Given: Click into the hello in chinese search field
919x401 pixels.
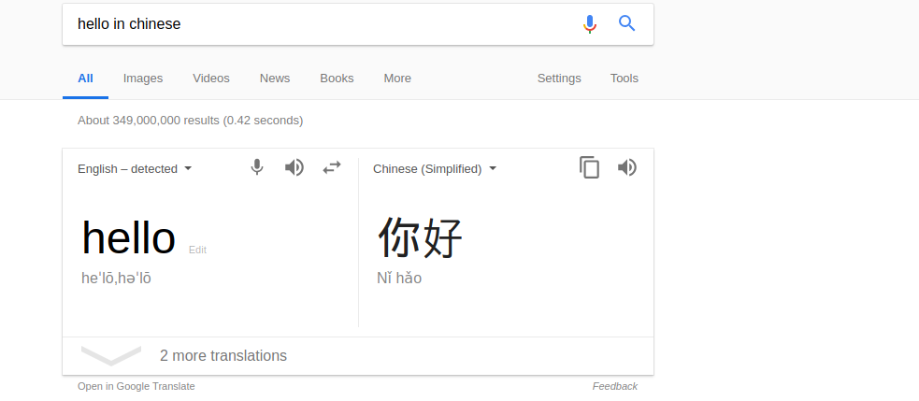Looking at the screenshot, I should pyautogui.click(x=323, y=24).
